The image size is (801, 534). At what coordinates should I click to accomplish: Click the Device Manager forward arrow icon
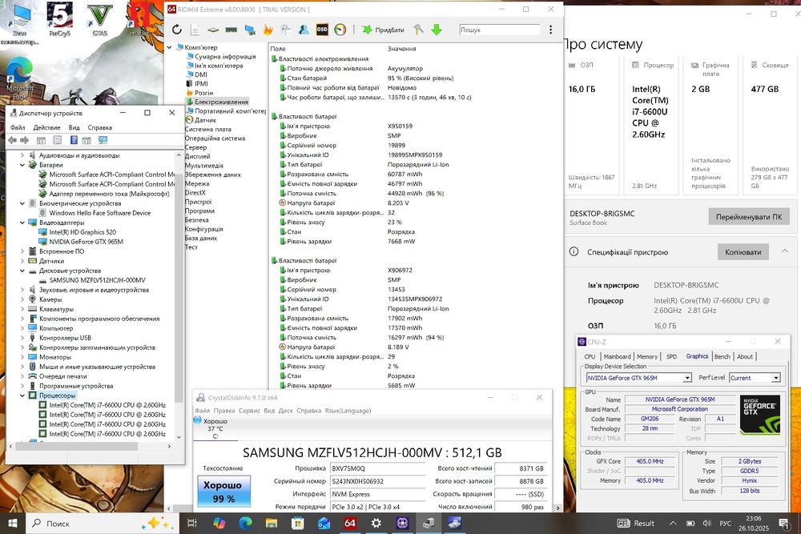pos(25,140)
